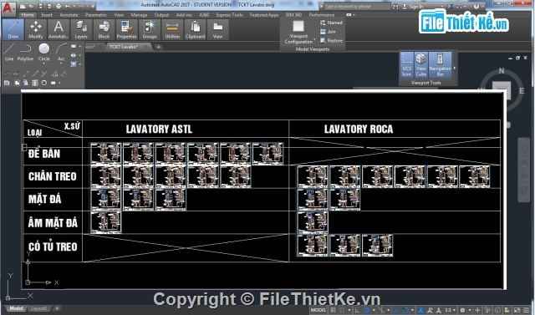This screenshot has height=315, width=535.
Task: Switch to the Annotate ribbon tab
Action: point(69,15)
